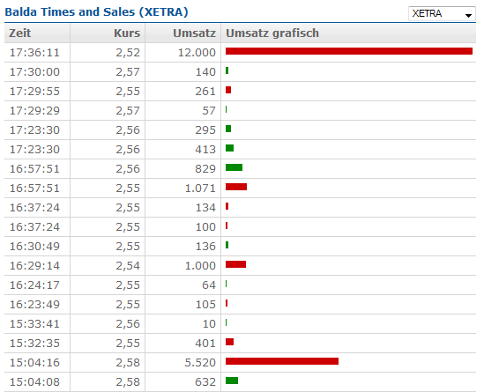Select the volume 12.000
The width and height of the screenshot is (484, 392).
tap(197, 53)
